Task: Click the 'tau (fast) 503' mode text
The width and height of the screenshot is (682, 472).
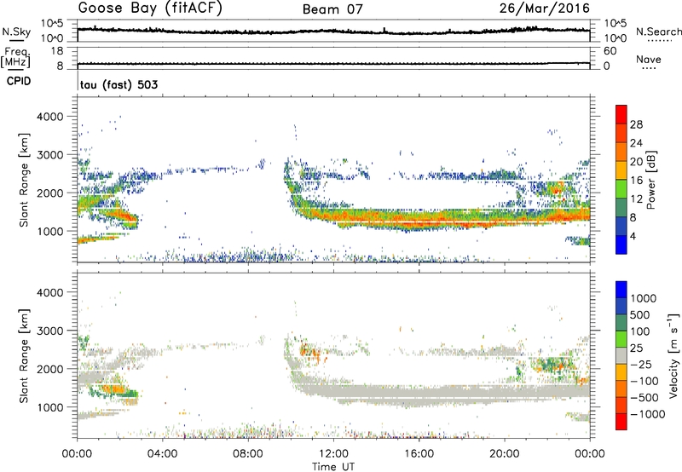Action: pyautogui.click(x=118, y=84)
